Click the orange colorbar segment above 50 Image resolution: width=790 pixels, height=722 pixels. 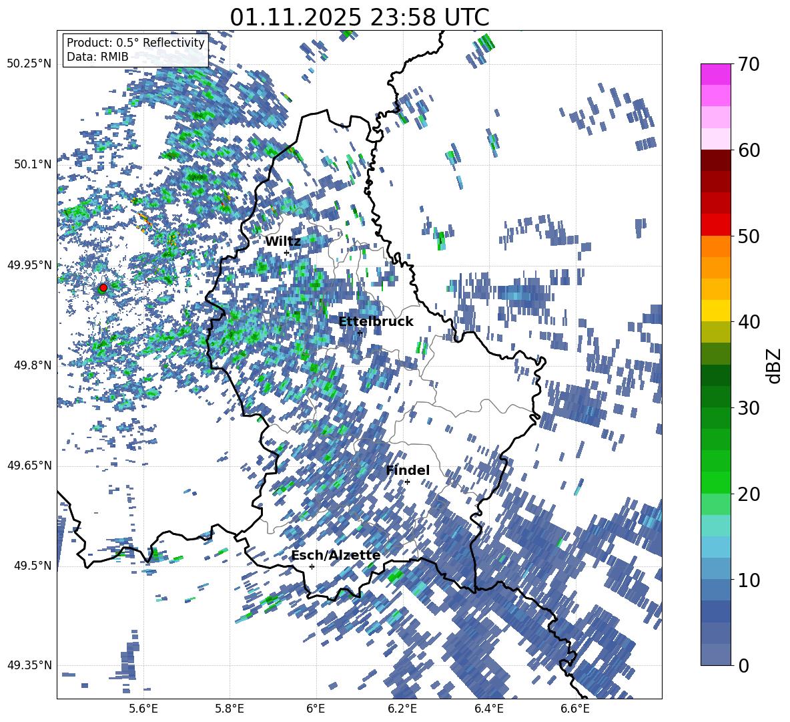[715, 246]
